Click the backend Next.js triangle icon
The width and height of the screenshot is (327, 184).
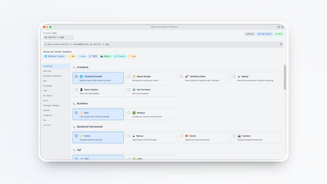[x=134, y=136]
